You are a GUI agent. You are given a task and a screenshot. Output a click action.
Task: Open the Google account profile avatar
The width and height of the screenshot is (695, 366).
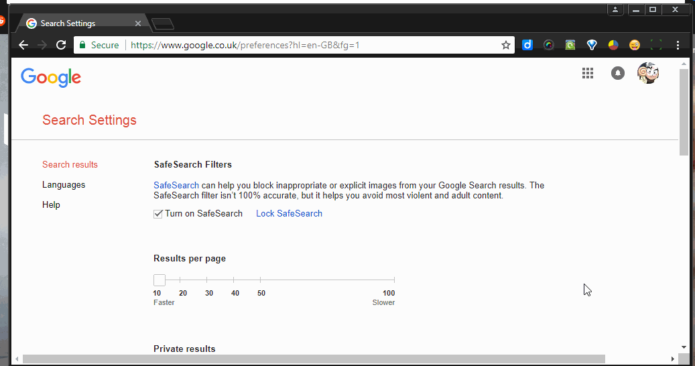[647, 74]
